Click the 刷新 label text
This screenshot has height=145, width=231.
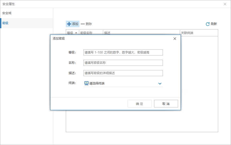pyautogui.click(x=214, y=24)
